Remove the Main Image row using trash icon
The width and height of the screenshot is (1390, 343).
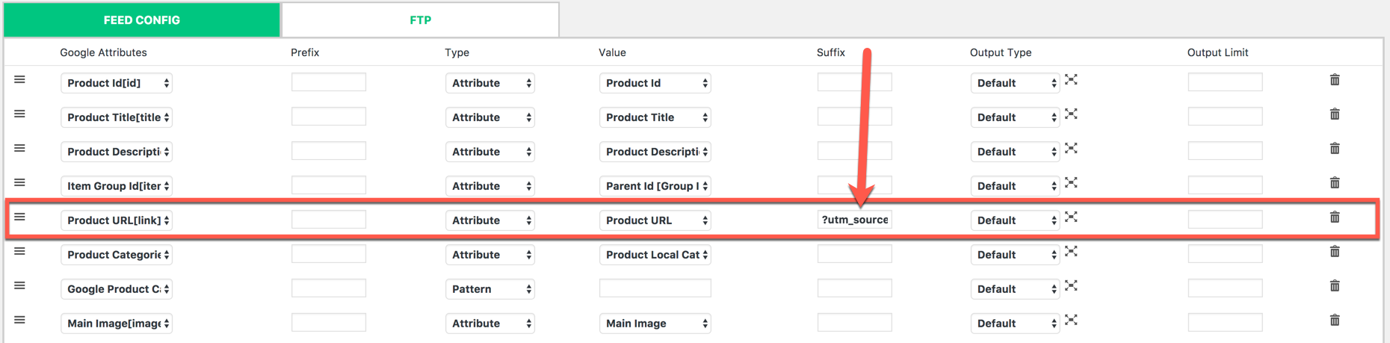click(x=1335, y=321)
